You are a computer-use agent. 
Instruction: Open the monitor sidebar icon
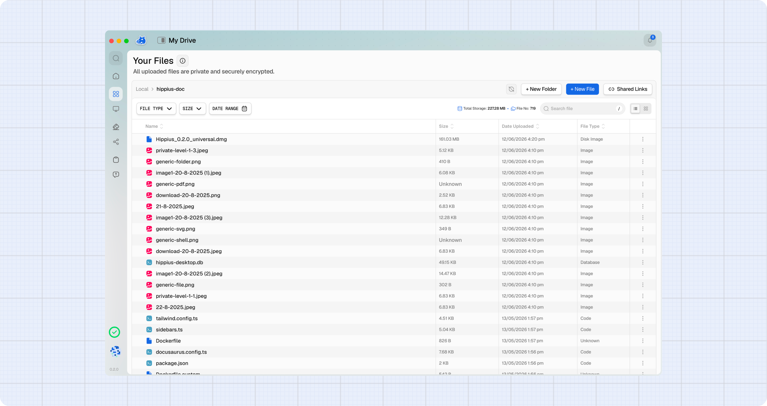pyautogui.click(x=116, y=109)
